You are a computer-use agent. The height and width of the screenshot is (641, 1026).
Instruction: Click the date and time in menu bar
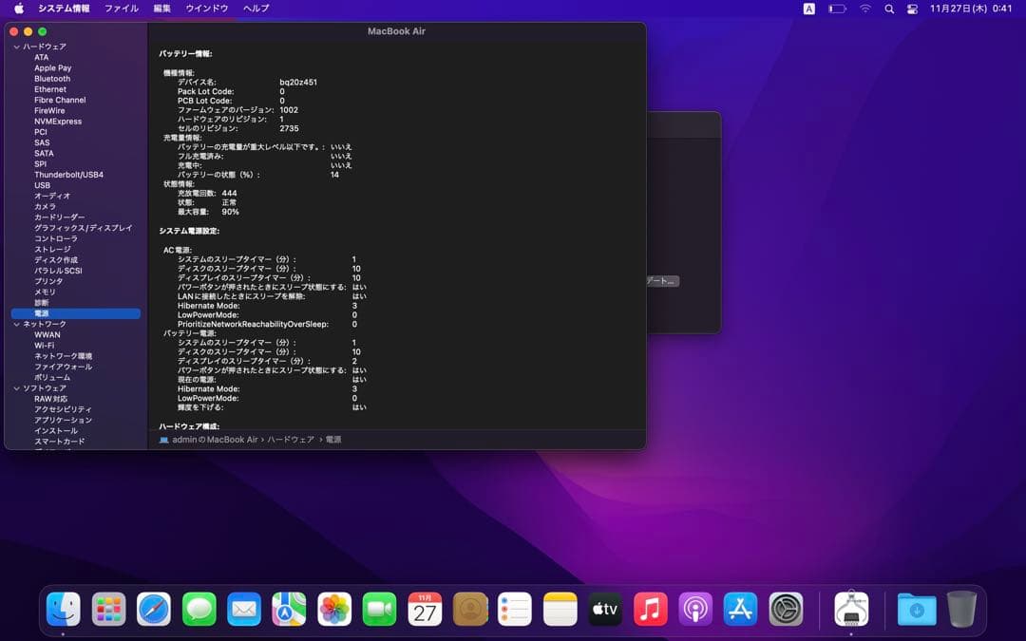(x=971, y=9)
